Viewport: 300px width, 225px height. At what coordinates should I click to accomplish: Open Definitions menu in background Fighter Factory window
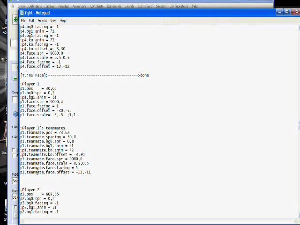(x=35, y=6)
